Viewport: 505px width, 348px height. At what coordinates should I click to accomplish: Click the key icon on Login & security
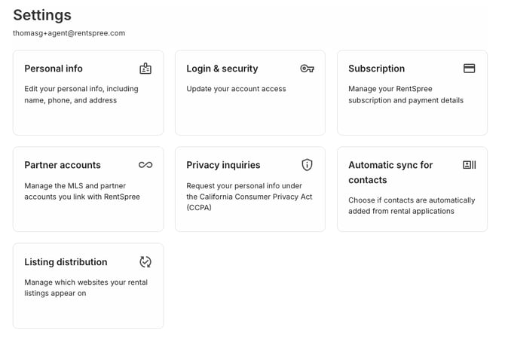(307, 69)
